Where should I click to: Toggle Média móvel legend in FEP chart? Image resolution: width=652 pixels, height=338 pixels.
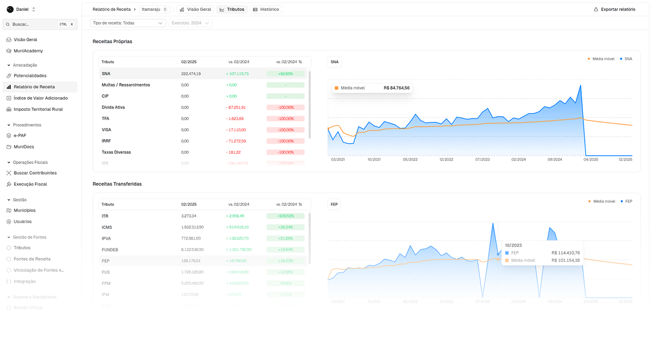(602, 201)
